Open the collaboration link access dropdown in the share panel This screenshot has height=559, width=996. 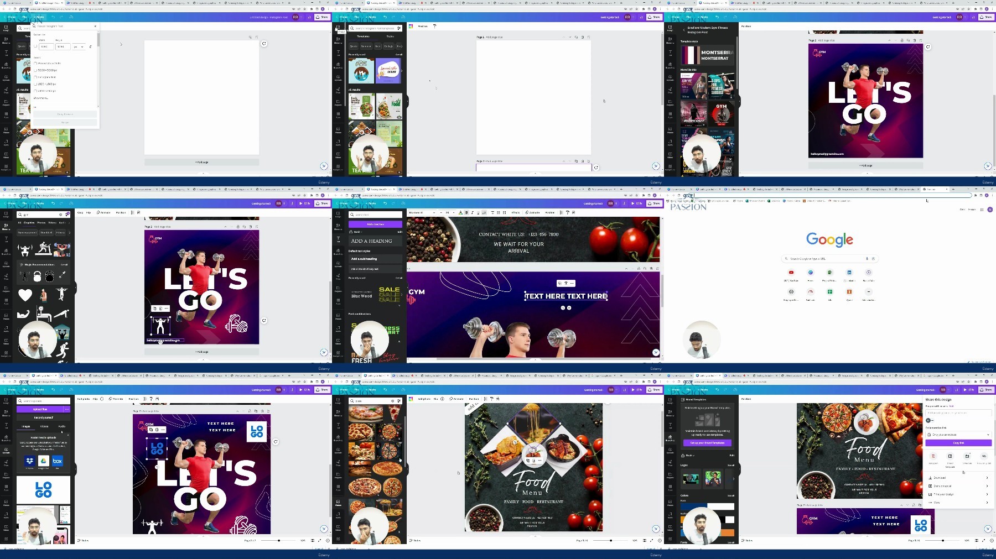(x=958, y=435)
